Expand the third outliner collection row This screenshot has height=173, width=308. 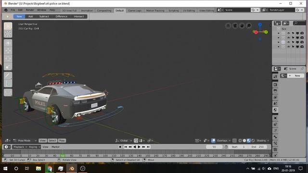[x=278, y=42]
